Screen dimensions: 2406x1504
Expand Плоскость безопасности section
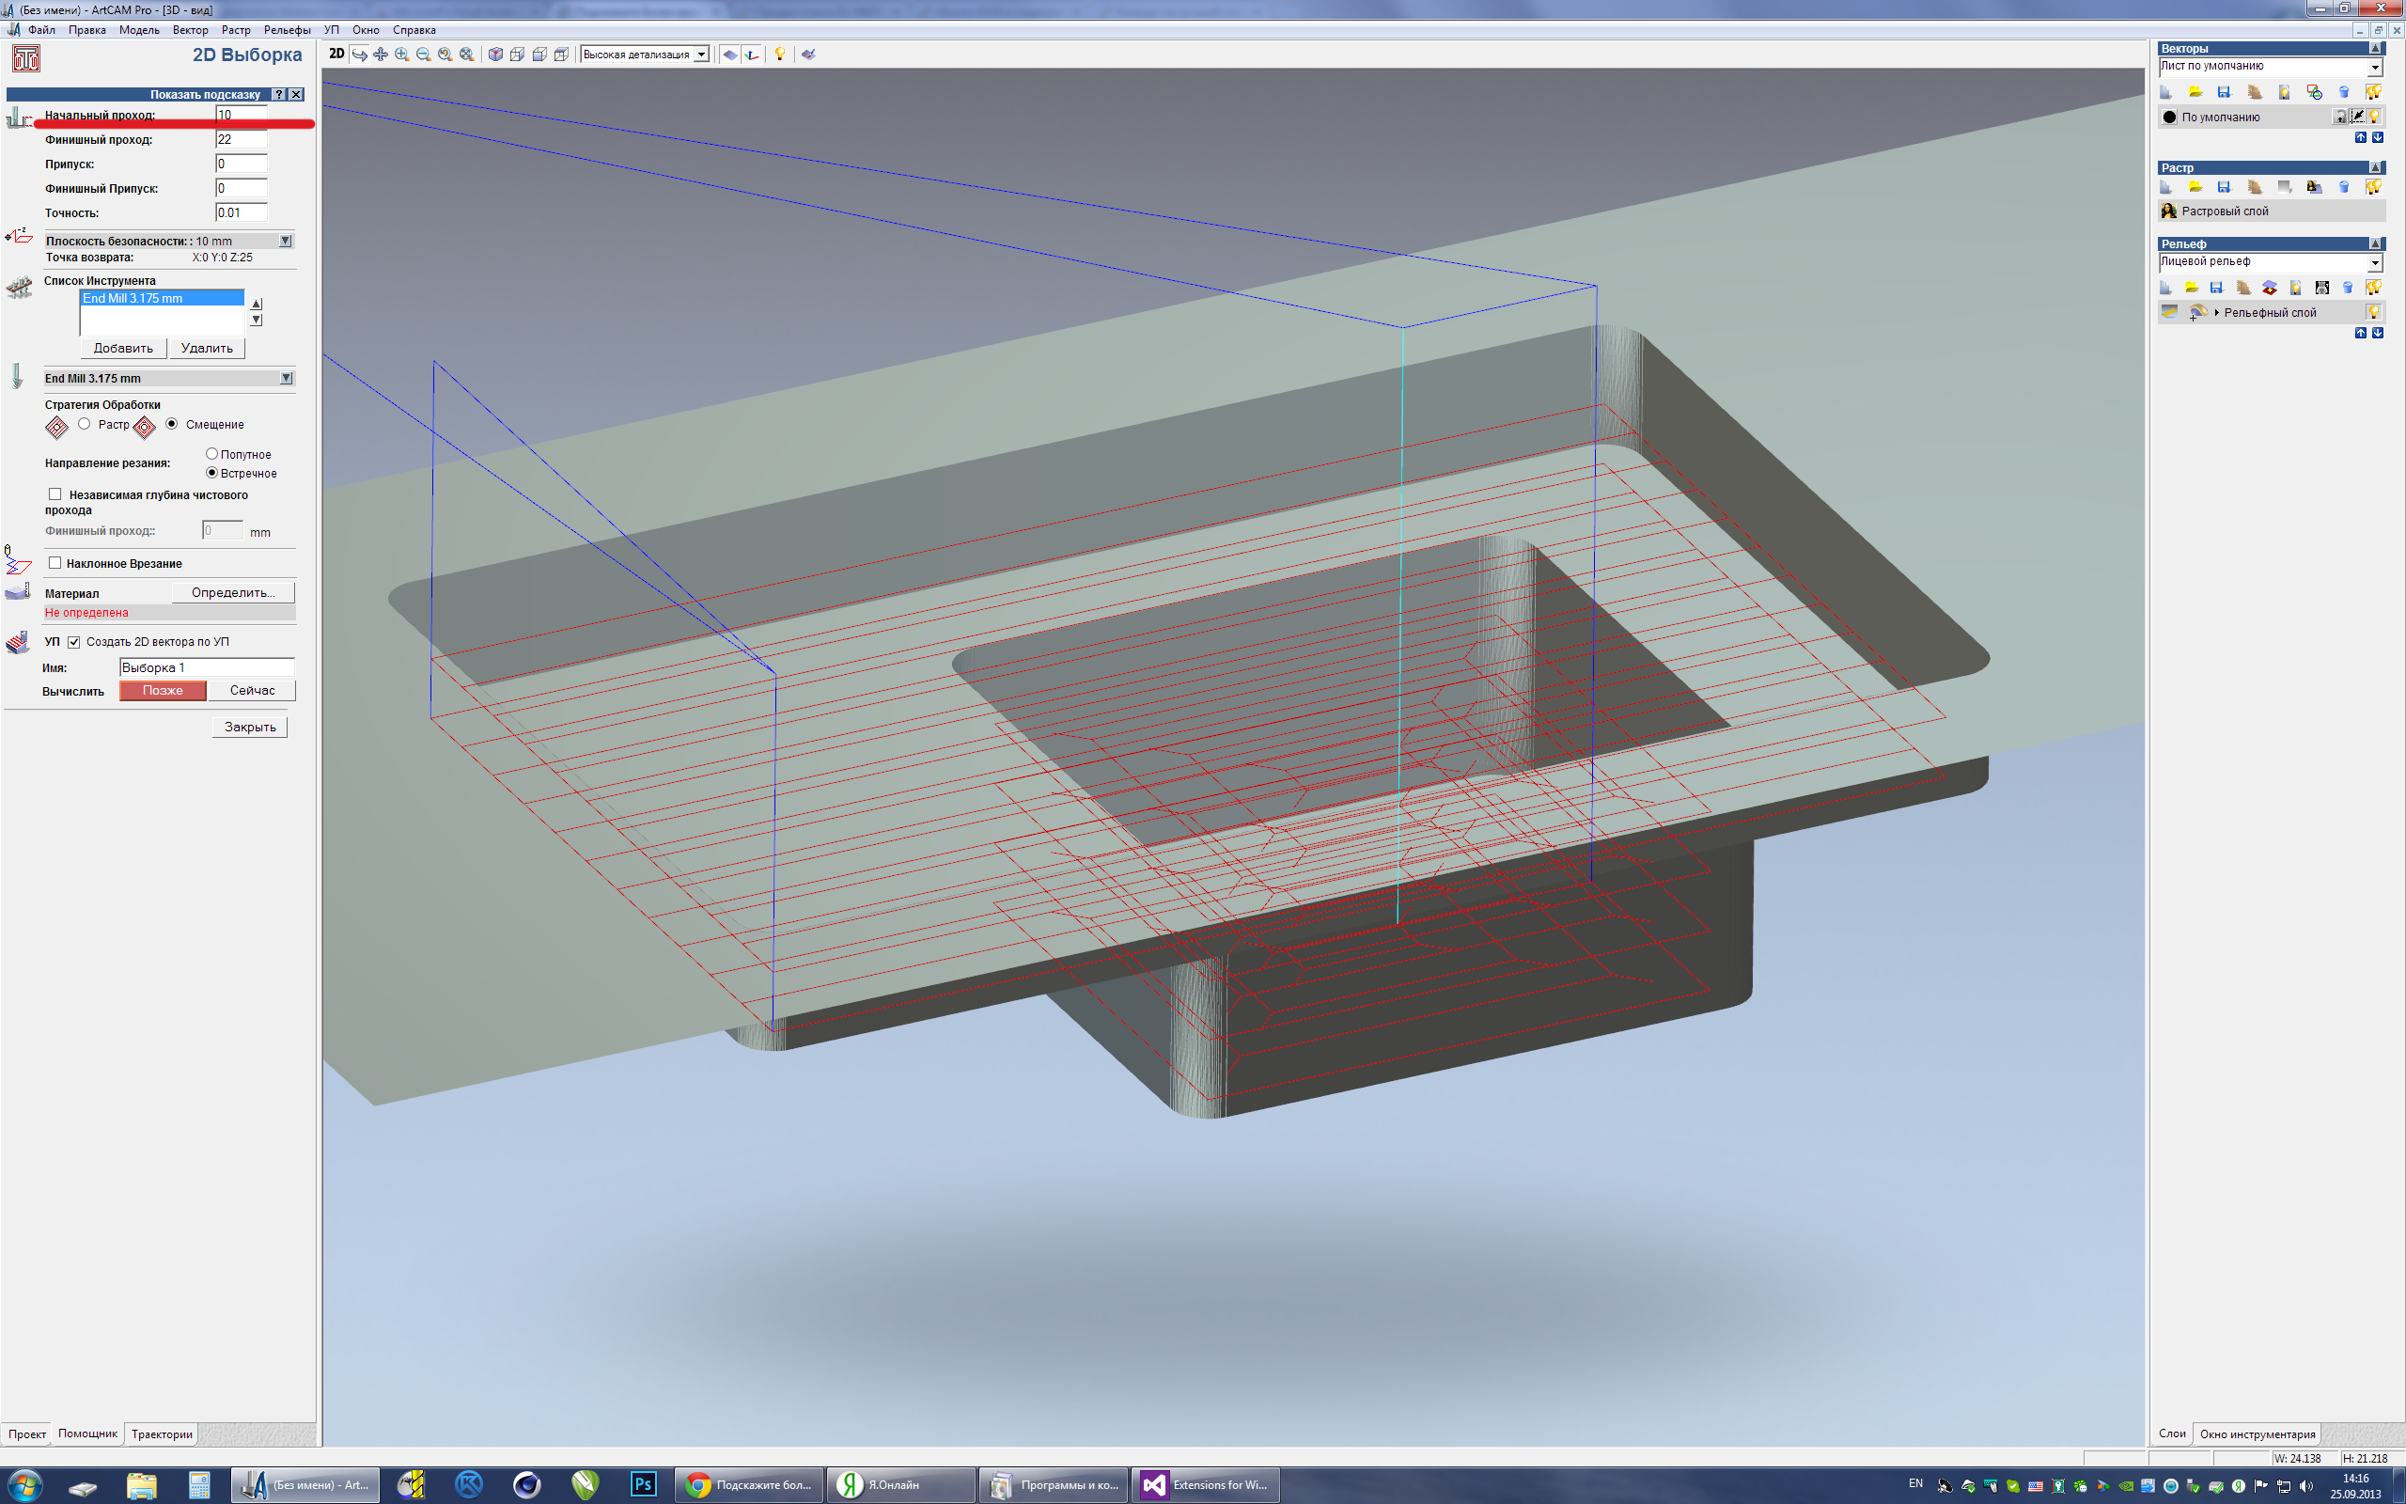(286, 241)
